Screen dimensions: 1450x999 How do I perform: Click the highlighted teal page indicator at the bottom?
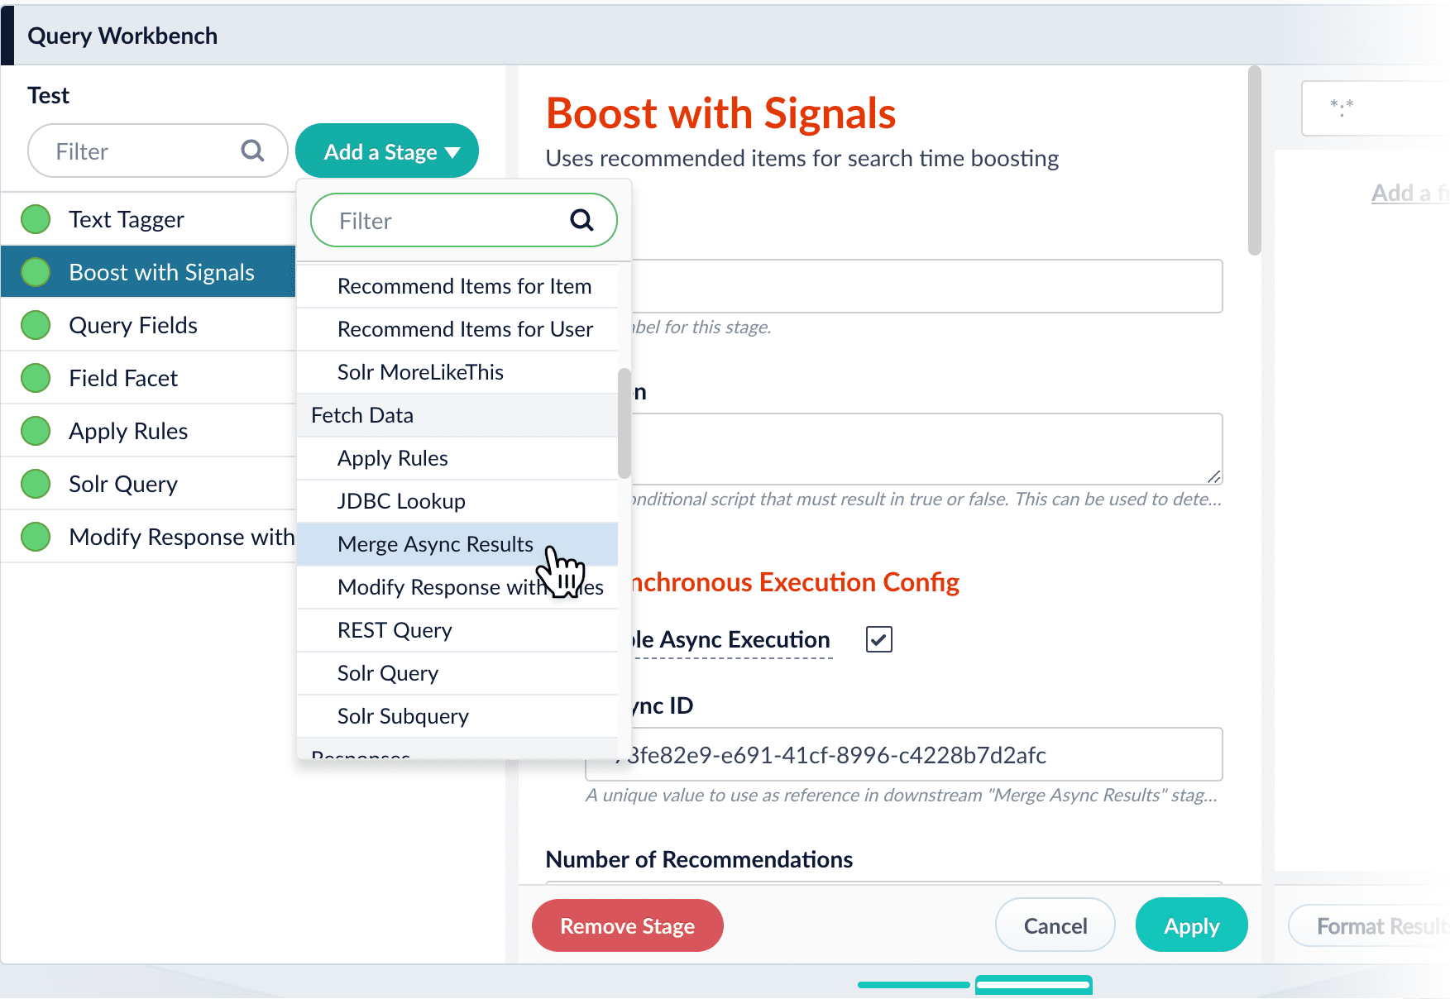[1033, 984]
